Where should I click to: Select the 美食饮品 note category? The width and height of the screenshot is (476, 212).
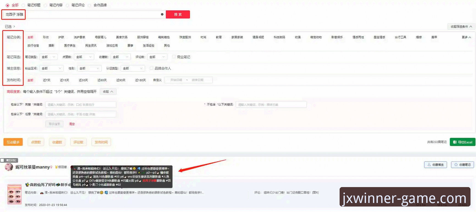(x=122, y=37)
